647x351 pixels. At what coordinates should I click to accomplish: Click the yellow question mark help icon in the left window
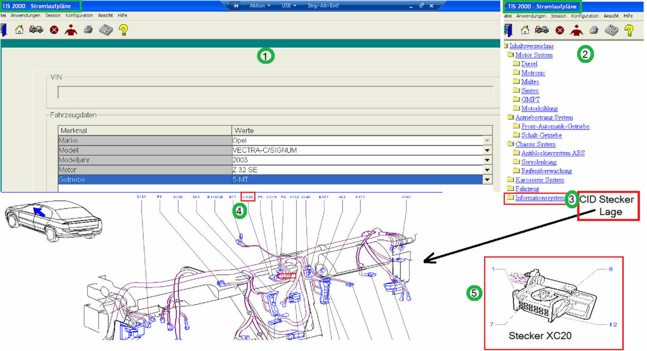(123, 30)
